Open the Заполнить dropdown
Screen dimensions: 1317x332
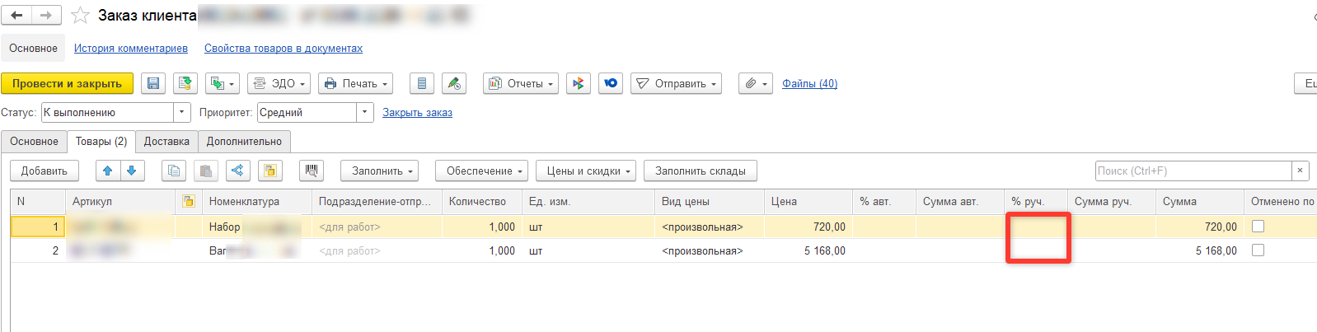[379, 171]
